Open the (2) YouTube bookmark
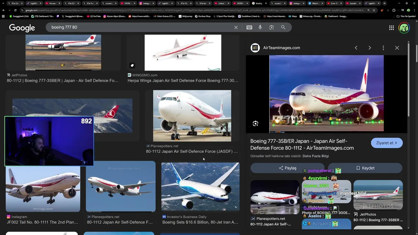The height and width of the screenshot is (235, 418). tap(94, 16)
